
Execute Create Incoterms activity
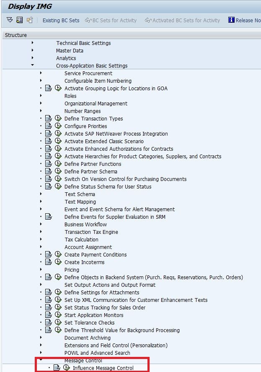pos(58,262)
